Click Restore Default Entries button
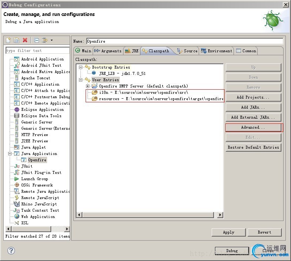Image resolution: width=291 pixels, height=261 pixels. point(253,148)
